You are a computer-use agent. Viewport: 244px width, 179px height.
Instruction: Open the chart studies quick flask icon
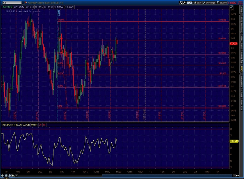click(x=181, y=3)
